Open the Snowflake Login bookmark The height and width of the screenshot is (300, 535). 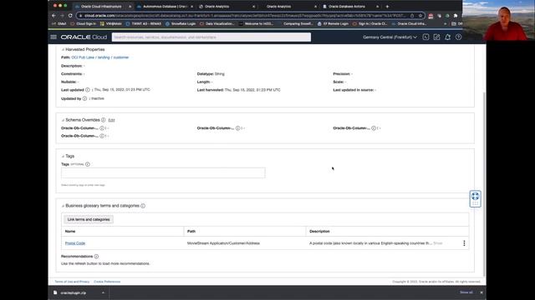tap(181, 24)
